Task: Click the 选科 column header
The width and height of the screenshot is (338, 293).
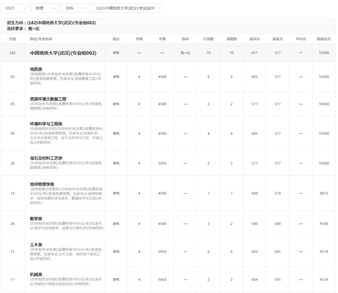Action: (185, 39)
